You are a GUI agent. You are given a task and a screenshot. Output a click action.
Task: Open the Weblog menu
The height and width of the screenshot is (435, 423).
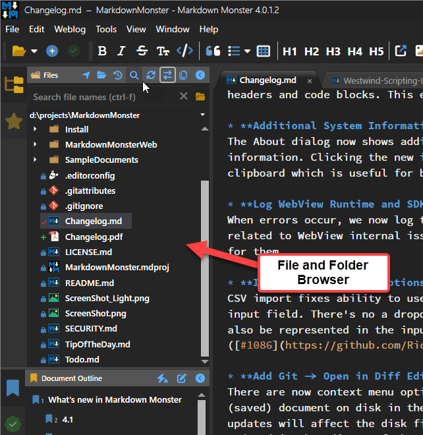[x=70, y=29]
